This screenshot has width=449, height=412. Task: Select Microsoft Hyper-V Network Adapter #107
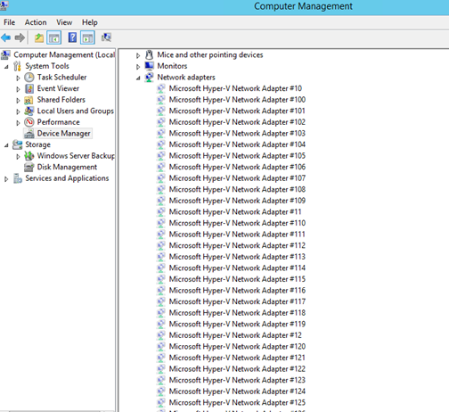click(x=237, y=178)
